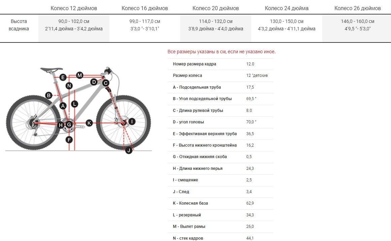Click the Номер размера кадра row
Viewport: 391px width, 241px height.
coord(221,64)
